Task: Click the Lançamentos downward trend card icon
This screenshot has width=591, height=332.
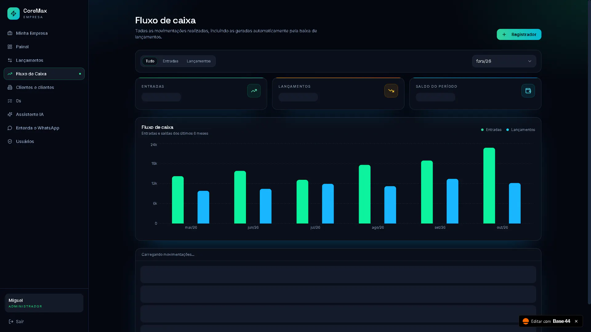Action: click(391, 91)
